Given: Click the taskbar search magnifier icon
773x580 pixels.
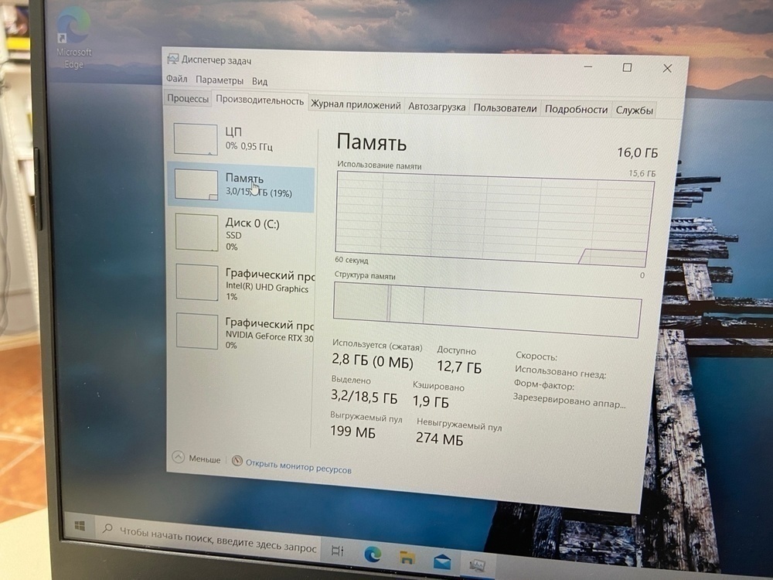Looking at the screenshot, I should point(107,528).
